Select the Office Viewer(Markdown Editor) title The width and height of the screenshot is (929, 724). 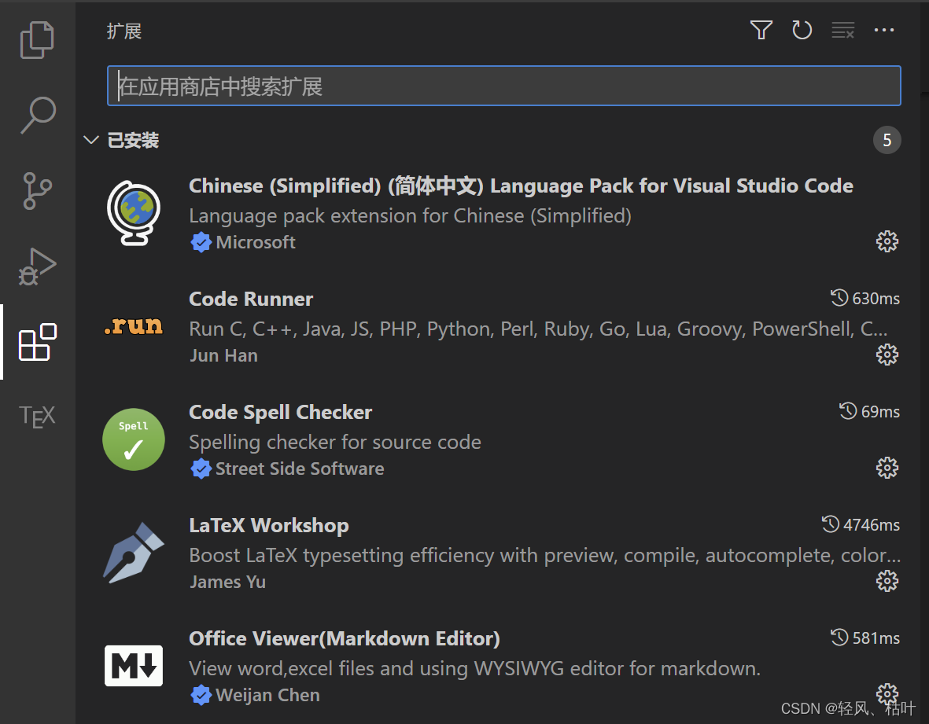[345, 639]
